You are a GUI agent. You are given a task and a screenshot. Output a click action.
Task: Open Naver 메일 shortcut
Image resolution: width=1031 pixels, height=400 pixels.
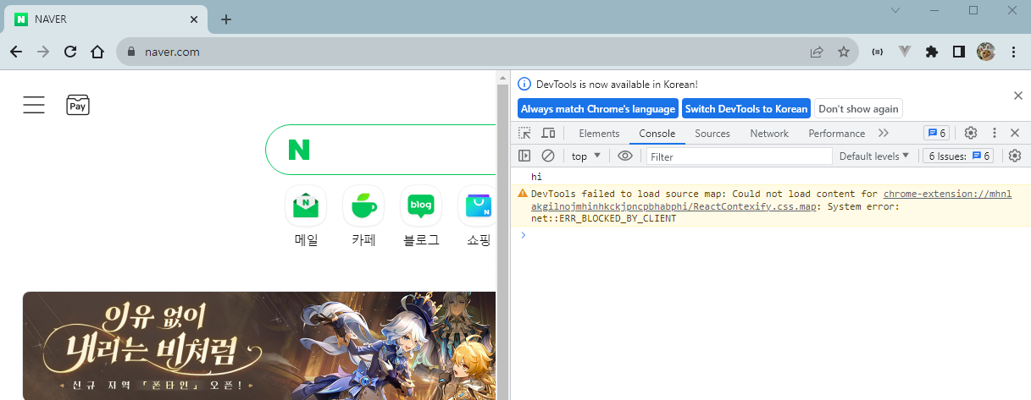click(306, 216)
